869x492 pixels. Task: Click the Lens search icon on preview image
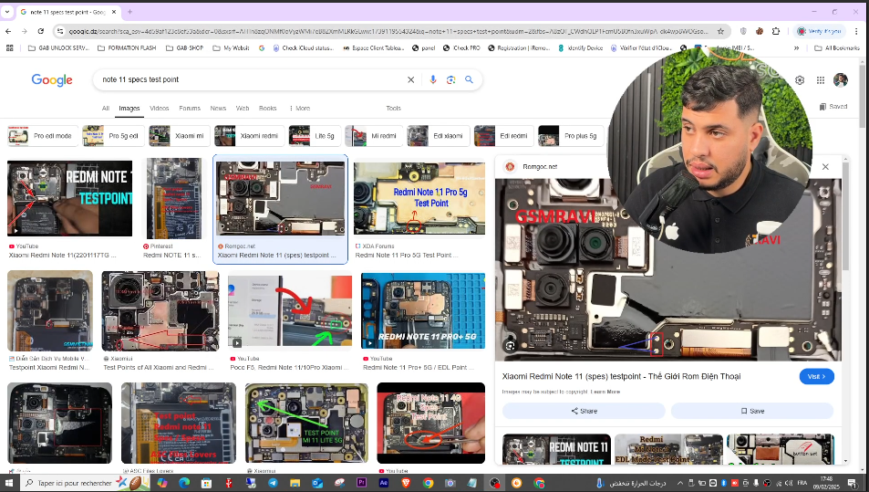(510, 346)
